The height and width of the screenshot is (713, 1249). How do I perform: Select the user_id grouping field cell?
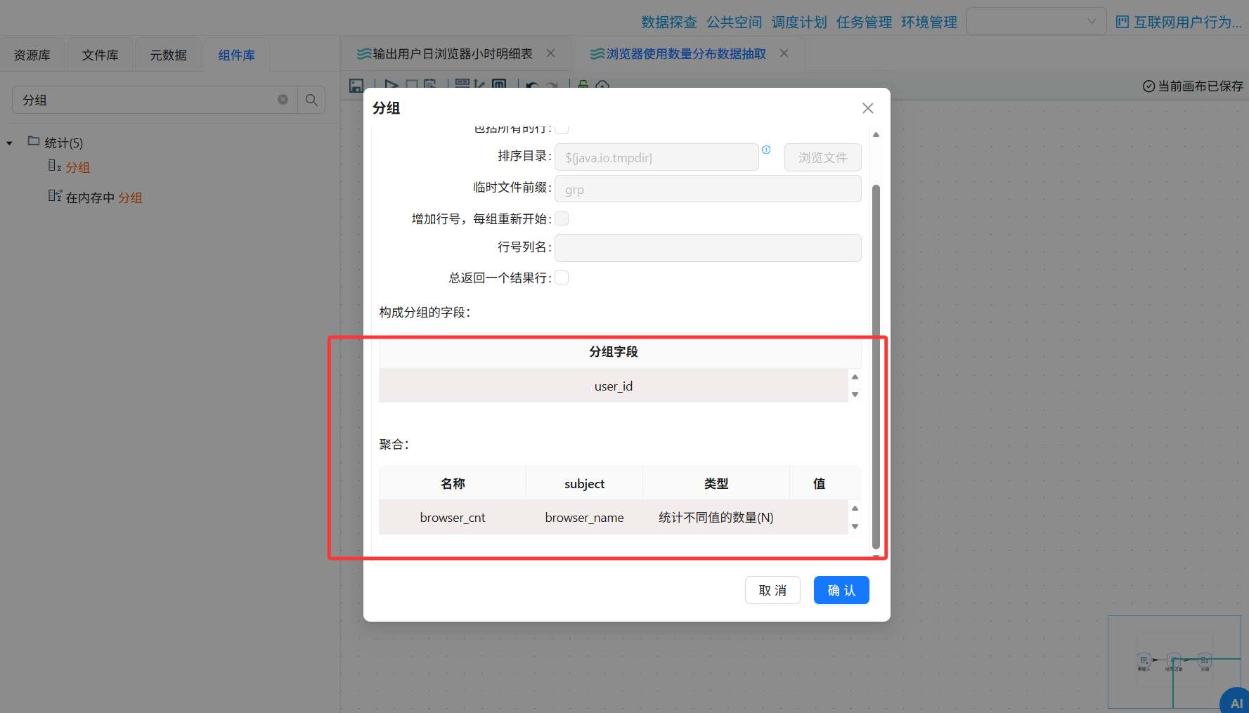pyautogui.click(x=613, y=386)
